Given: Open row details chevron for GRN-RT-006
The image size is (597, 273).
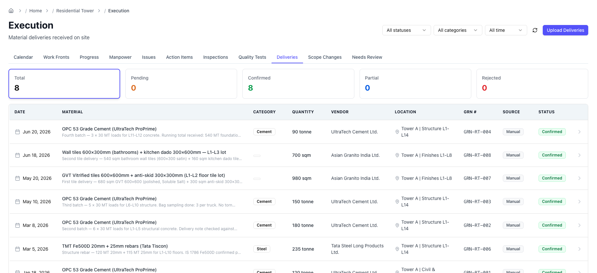Looking at the screenshot, I should coord(579,249).
